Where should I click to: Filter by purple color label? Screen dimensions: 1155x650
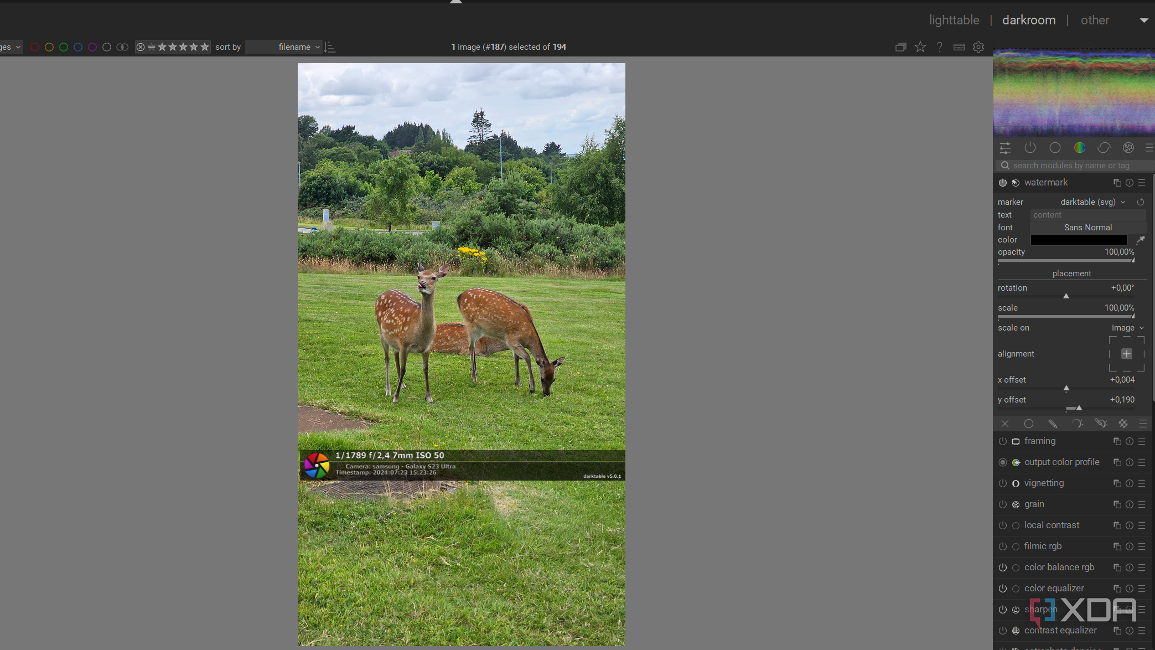(92, 47)
